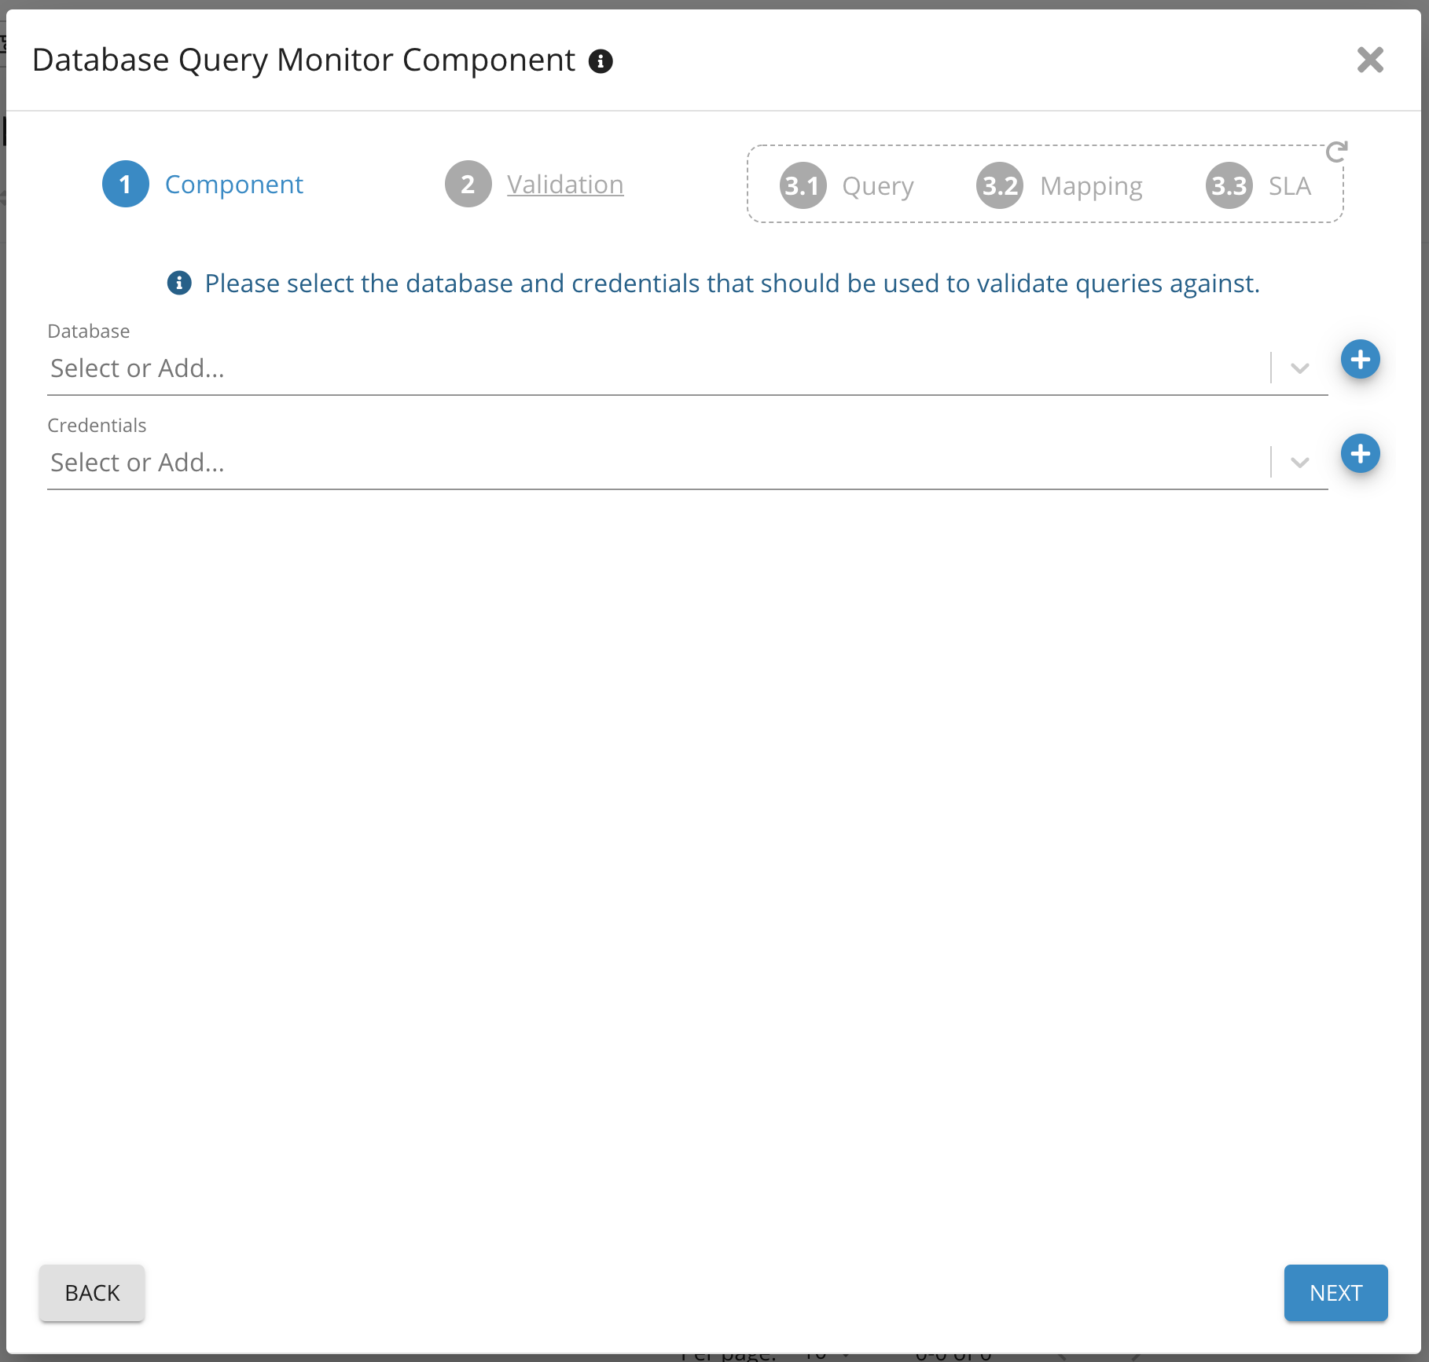Click the info icon beside dialog title
The image size is (1429, 1362).
point(601,61)
